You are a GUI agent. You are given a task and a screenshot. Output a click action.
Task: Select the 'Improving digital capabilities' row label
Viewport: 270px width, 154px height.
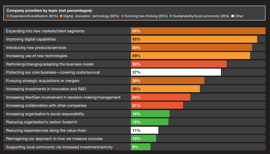click(31, 39)
